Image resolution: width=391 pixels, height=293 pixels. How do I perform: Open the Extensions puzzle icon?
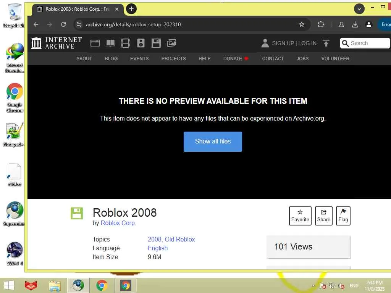click(321, 24)
